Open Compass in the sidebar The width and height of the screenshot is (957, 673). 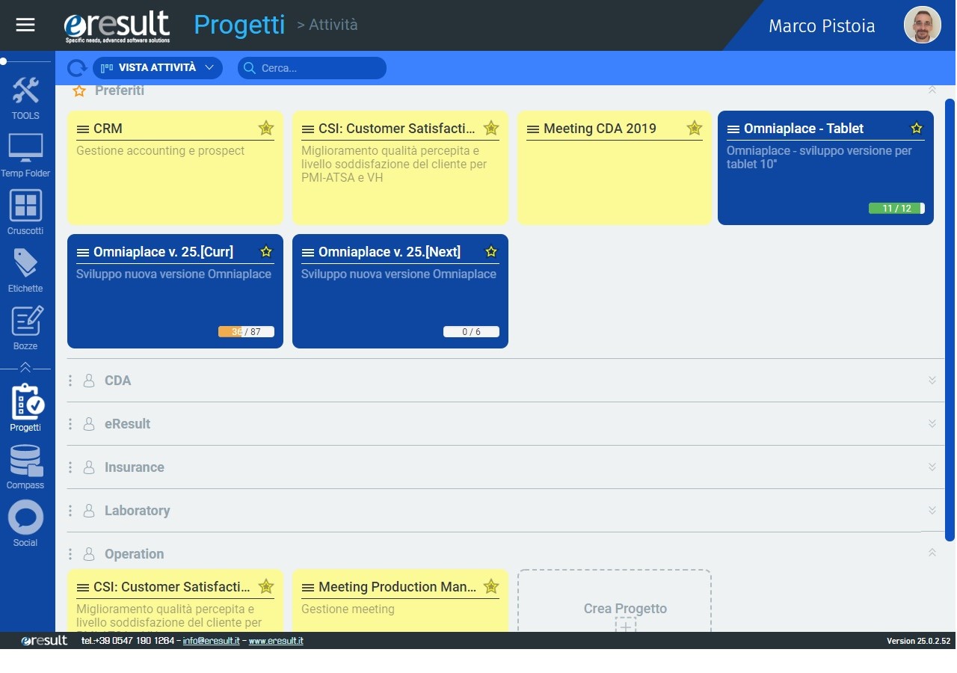pyautogui.click(x=25, y=467)
